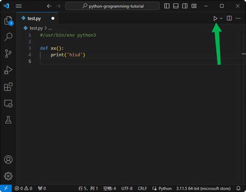Click the editor vertical scrollbar
The width and height of the screenshot is (246, 192).
pyautogui.click(x=243, y=107)
